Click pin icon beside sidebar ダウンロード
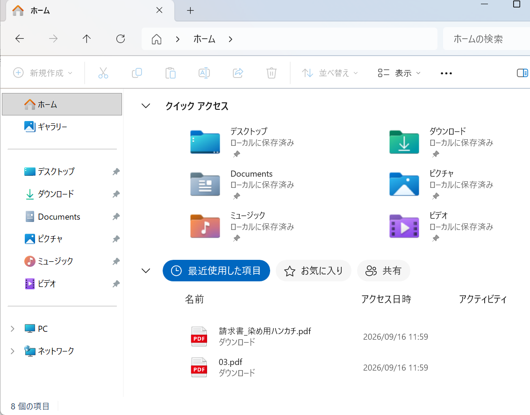530x415 pixels. [x=116, y=194]
